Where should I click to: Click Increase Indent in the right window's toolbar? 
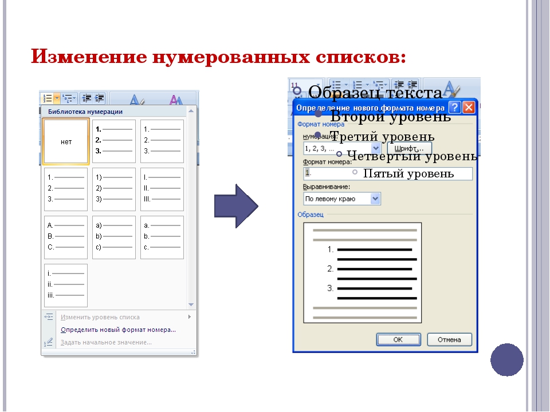pos(412,84)
